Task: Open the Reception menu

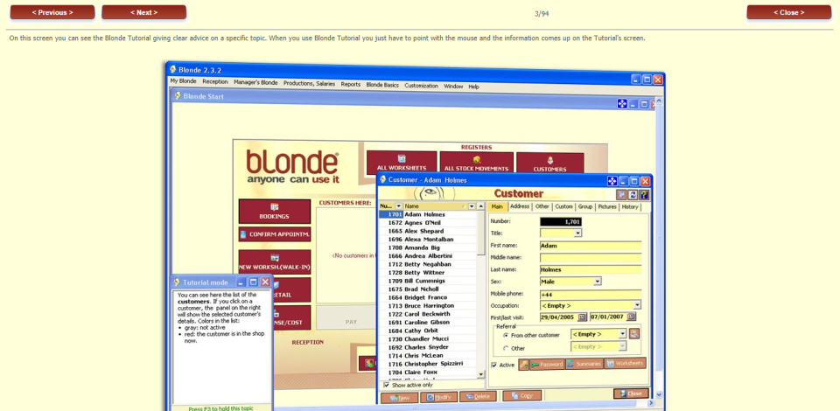Action: (x=215, y=82)
